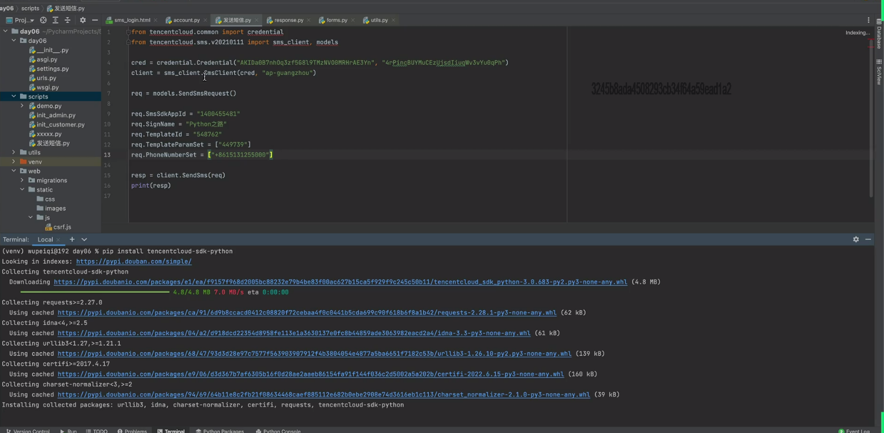This screenshot has height=433, width=884.
Task: Click the urllib3-1.26.10 wheel link
Action: pos(314,353)
